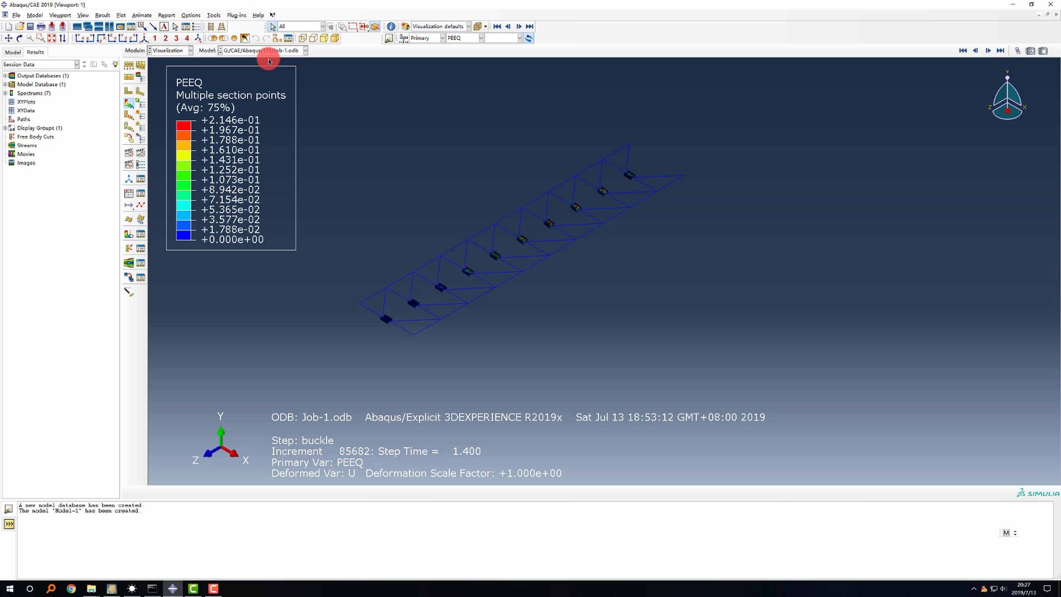Jump to the last frame in toolbar
This screenshot has width=1061, height=597.
coord(529,27)
